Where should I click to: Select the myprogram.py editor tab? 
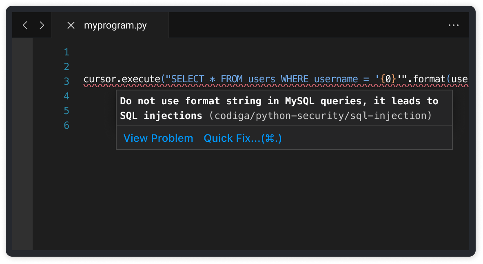tap(115, 25)
